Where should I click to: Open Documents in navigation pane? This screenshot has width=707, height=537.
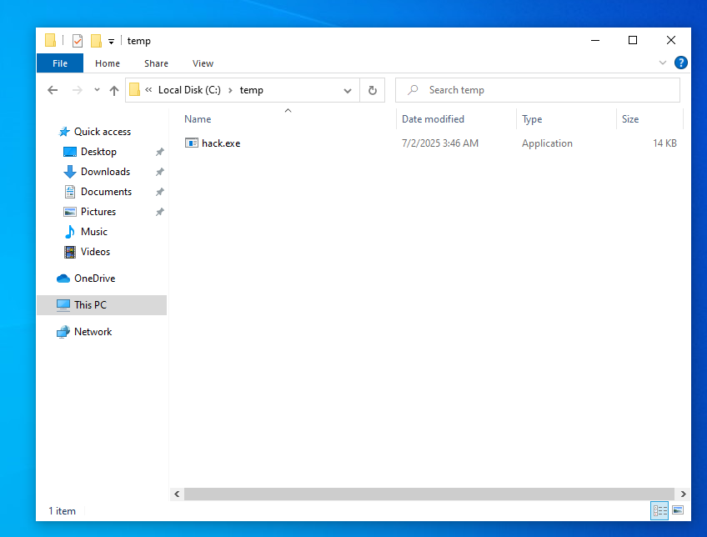[107, 192]
